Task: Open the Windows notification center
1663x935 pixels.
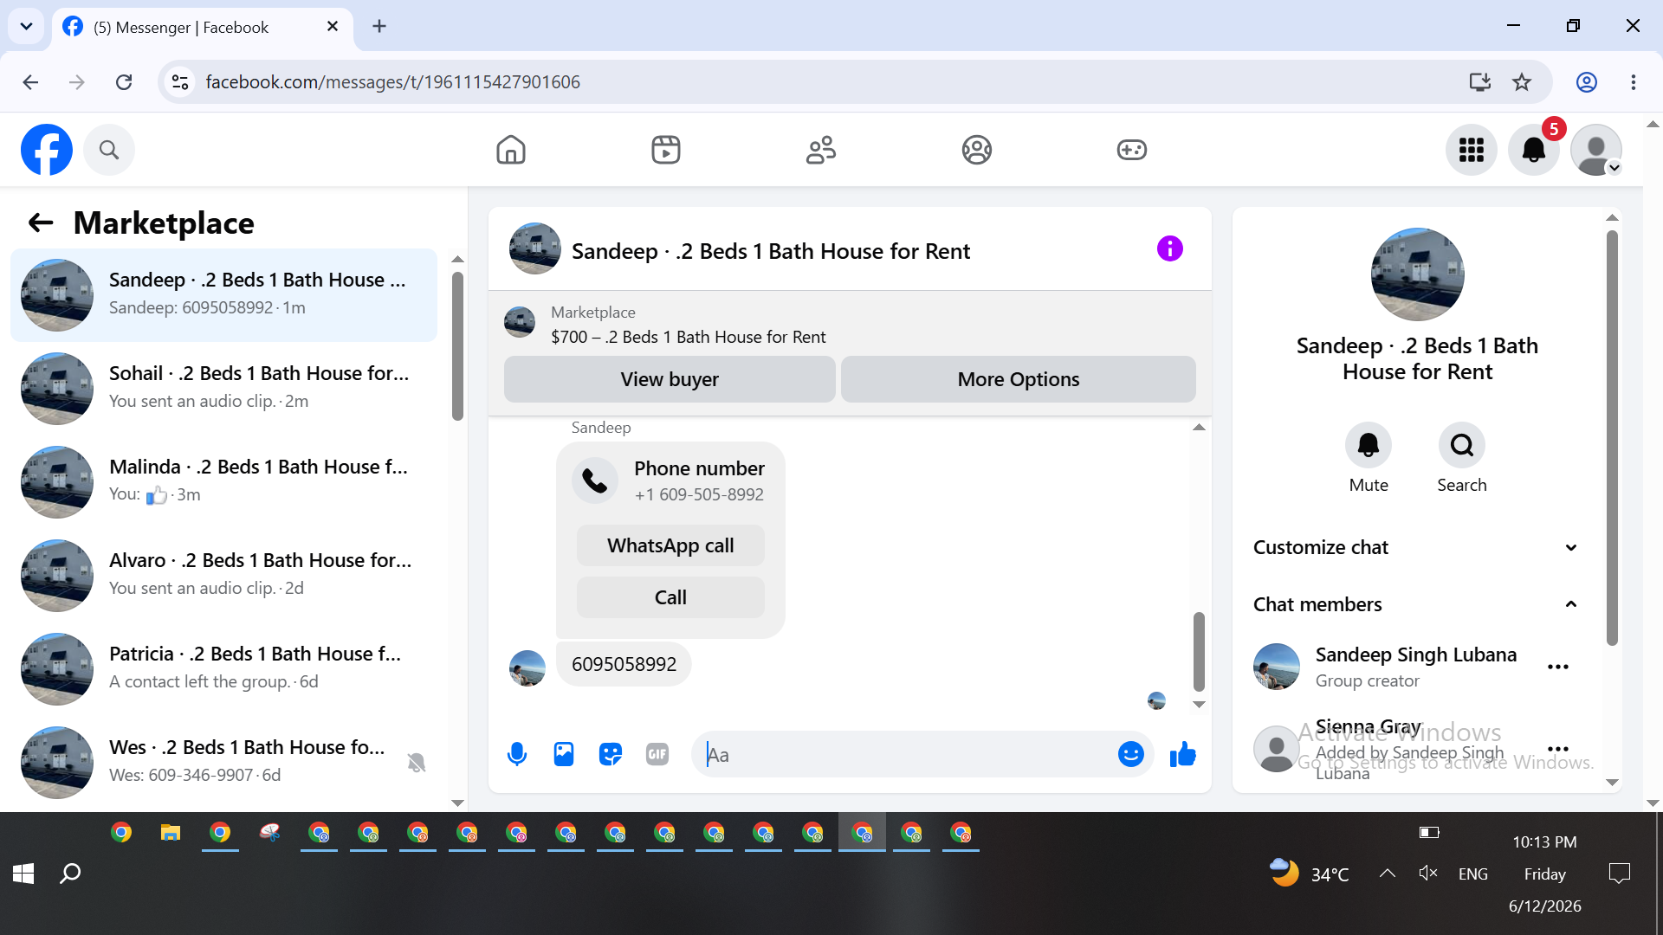Action: (1619, 874)
